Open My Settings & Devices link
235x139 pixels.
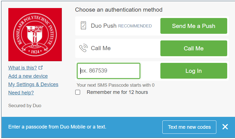pos(33,84)
